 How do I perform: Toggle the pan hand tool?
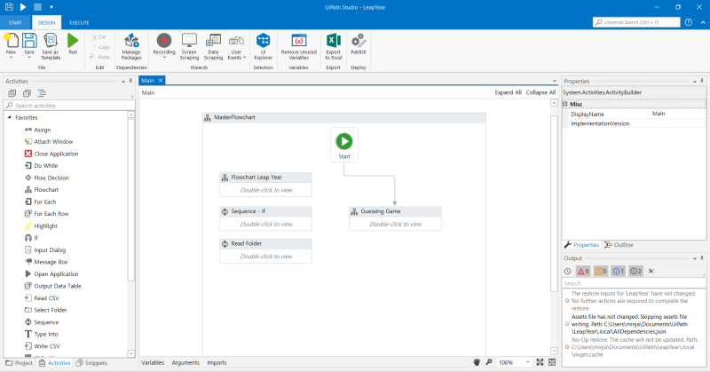click(477, 362)
